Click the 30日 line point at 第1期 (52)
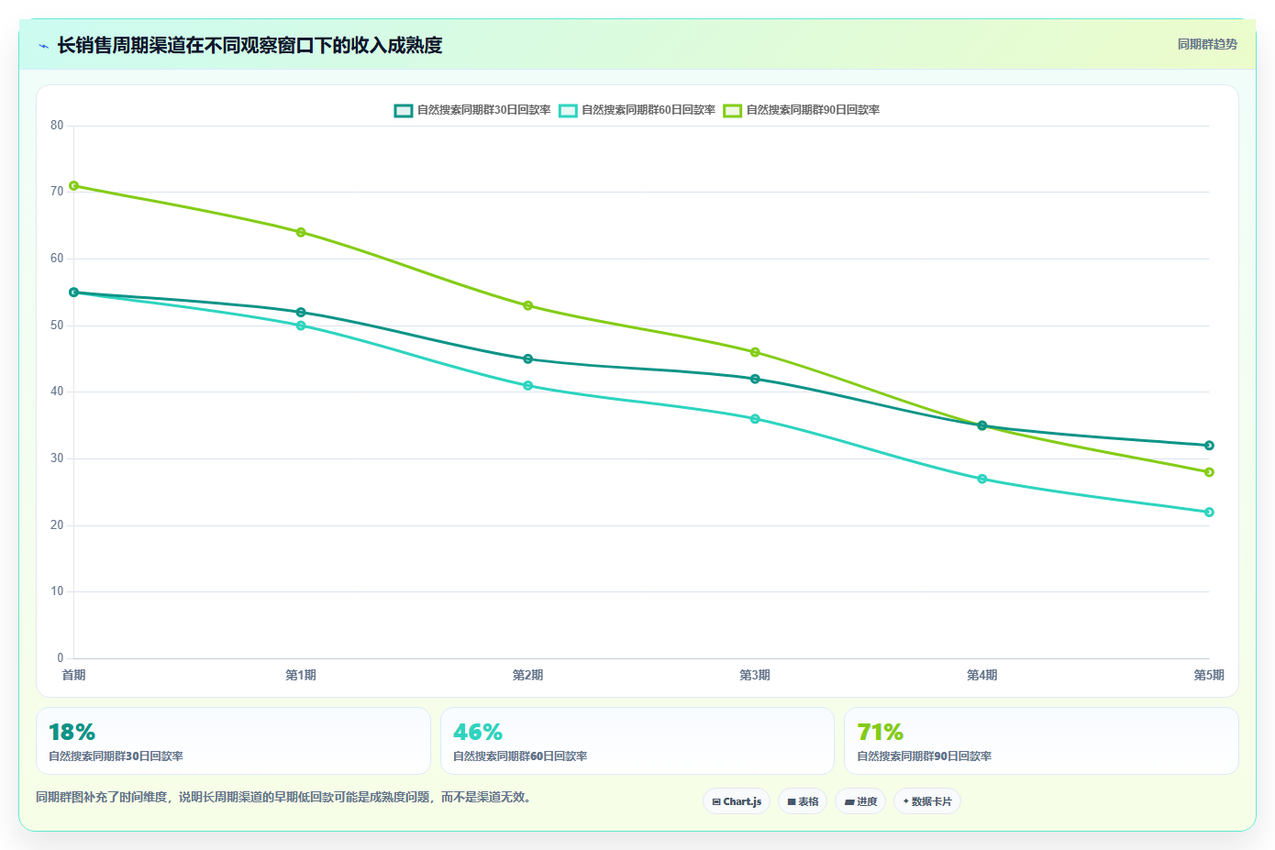 pos(301,313)
